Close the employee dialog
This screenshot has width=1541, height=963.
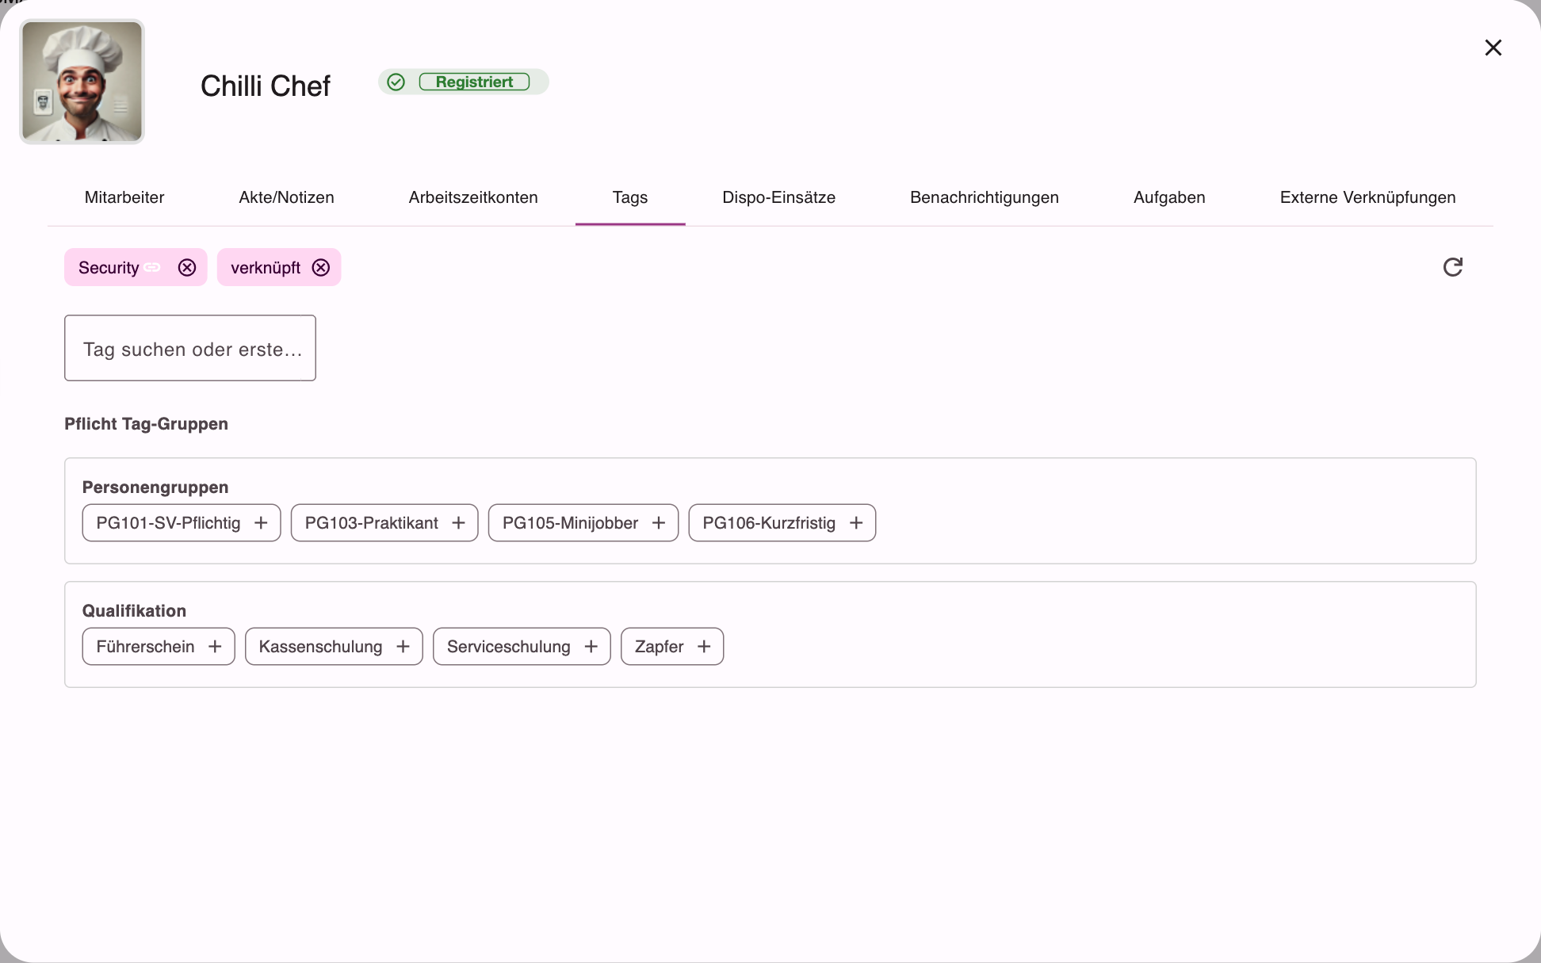point(1493,48)
